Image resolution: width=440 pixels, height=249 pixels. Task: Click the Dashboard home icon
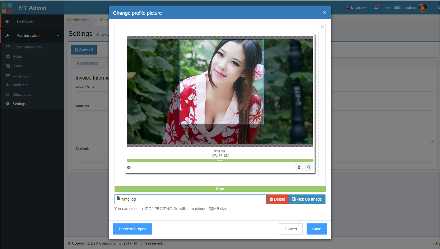click(7, 21)
